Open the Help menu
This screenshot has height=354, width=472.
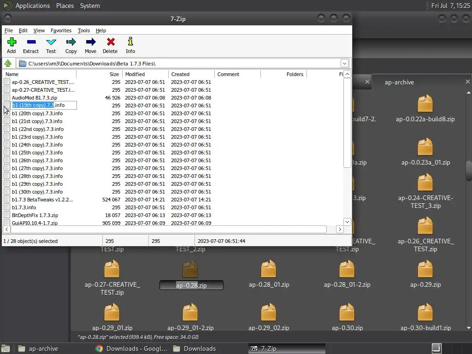tap(101, 30)
